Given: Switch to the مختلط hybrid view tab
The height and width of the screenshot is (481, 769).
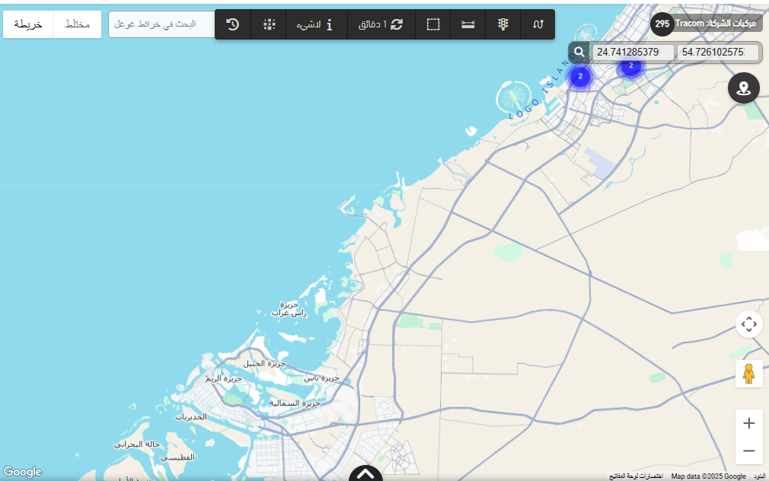Looking at the screenshot, I should coord(77,24).
